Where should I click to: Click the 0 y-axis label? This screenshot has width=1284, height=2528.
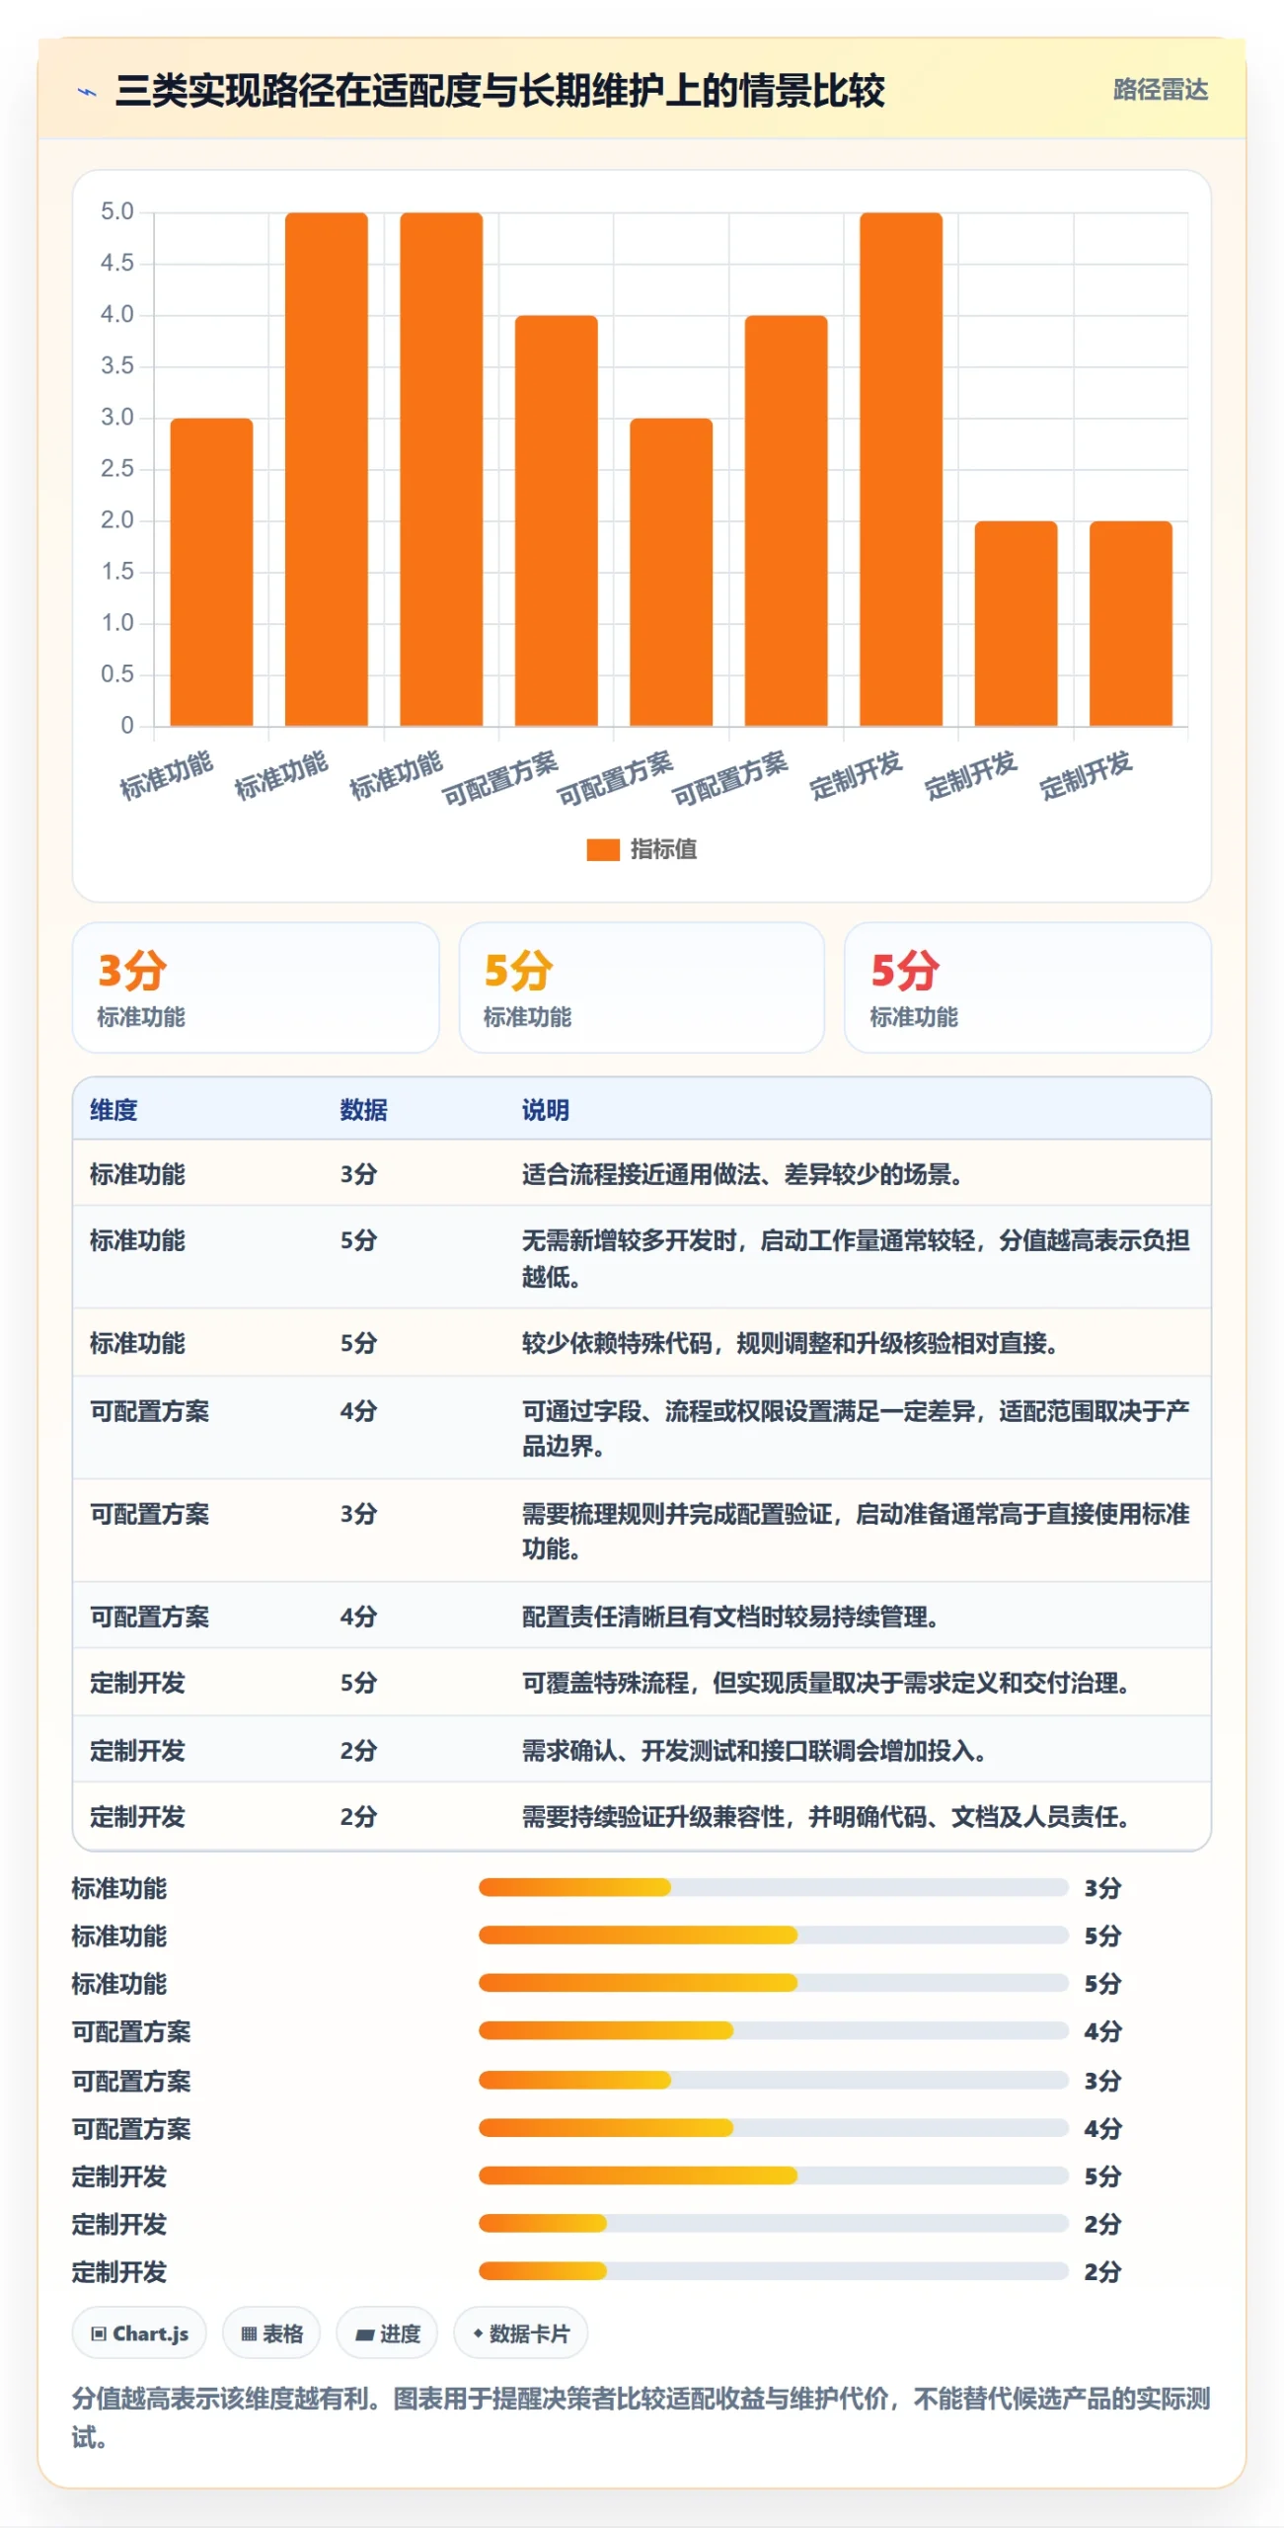127,725
